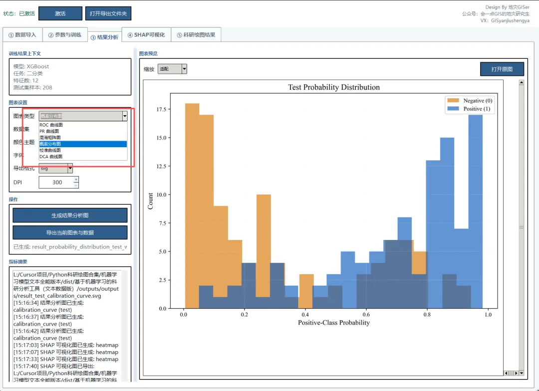Viewport: 539px width, 391px height.
Task: Click the 'Positive-Class Probability' axis label
Action: 334,323
